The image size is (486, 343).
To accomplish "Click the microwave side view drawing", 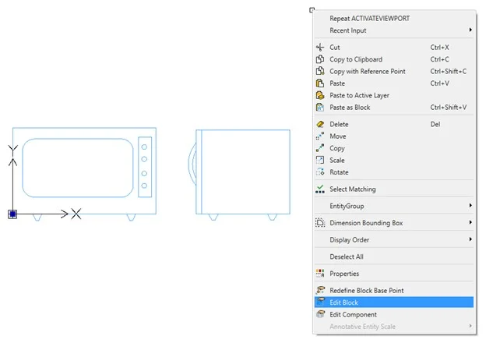I will [245, 171].
